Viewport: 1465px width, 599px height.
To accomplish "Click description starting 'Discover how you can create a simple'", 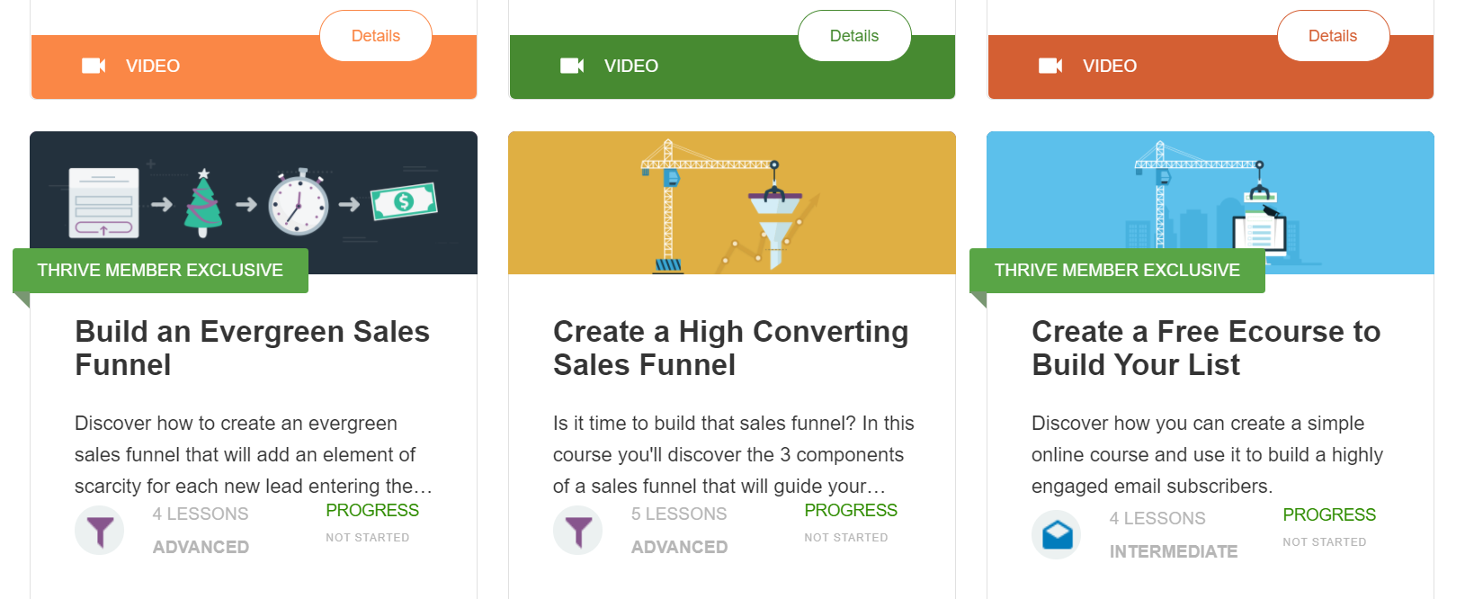I will point(1208,455).
